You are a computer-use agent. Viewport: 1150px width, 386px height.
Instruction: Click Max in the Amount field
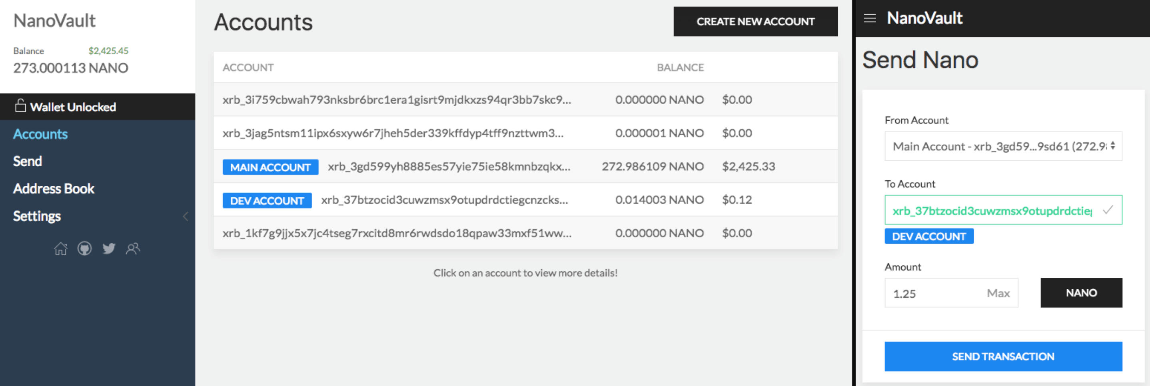[x=998, y=293]
